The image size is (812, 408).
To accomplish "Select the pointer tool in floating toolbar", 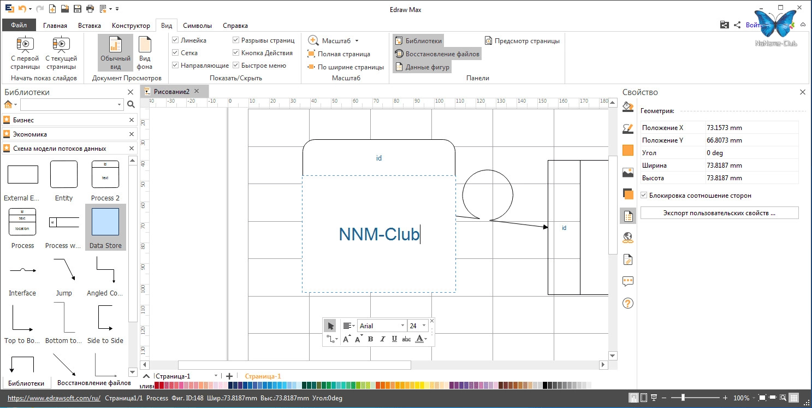I will coord(330,326).
